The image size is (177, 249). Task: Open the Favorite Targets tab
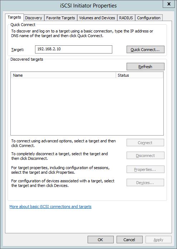coord(61,18)
